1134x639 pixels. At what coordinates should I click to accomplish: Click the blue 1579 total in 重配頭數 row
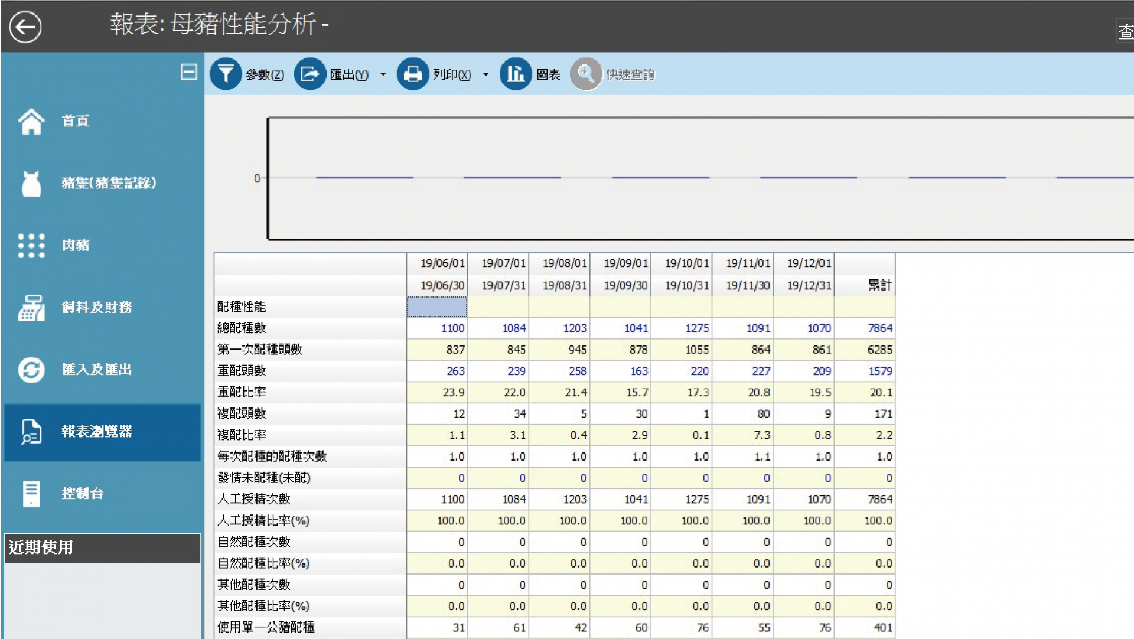(880, 371)
